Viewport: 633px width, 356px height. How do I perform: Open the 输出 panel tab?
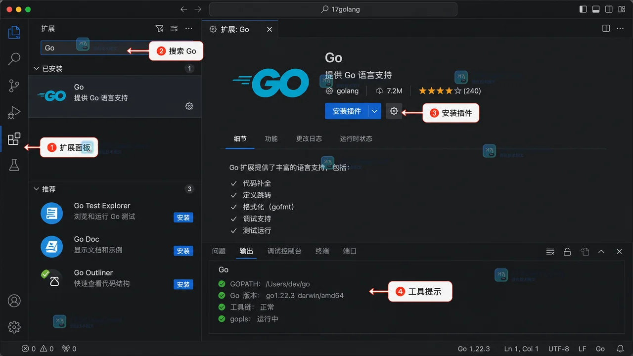coord(246,251)
